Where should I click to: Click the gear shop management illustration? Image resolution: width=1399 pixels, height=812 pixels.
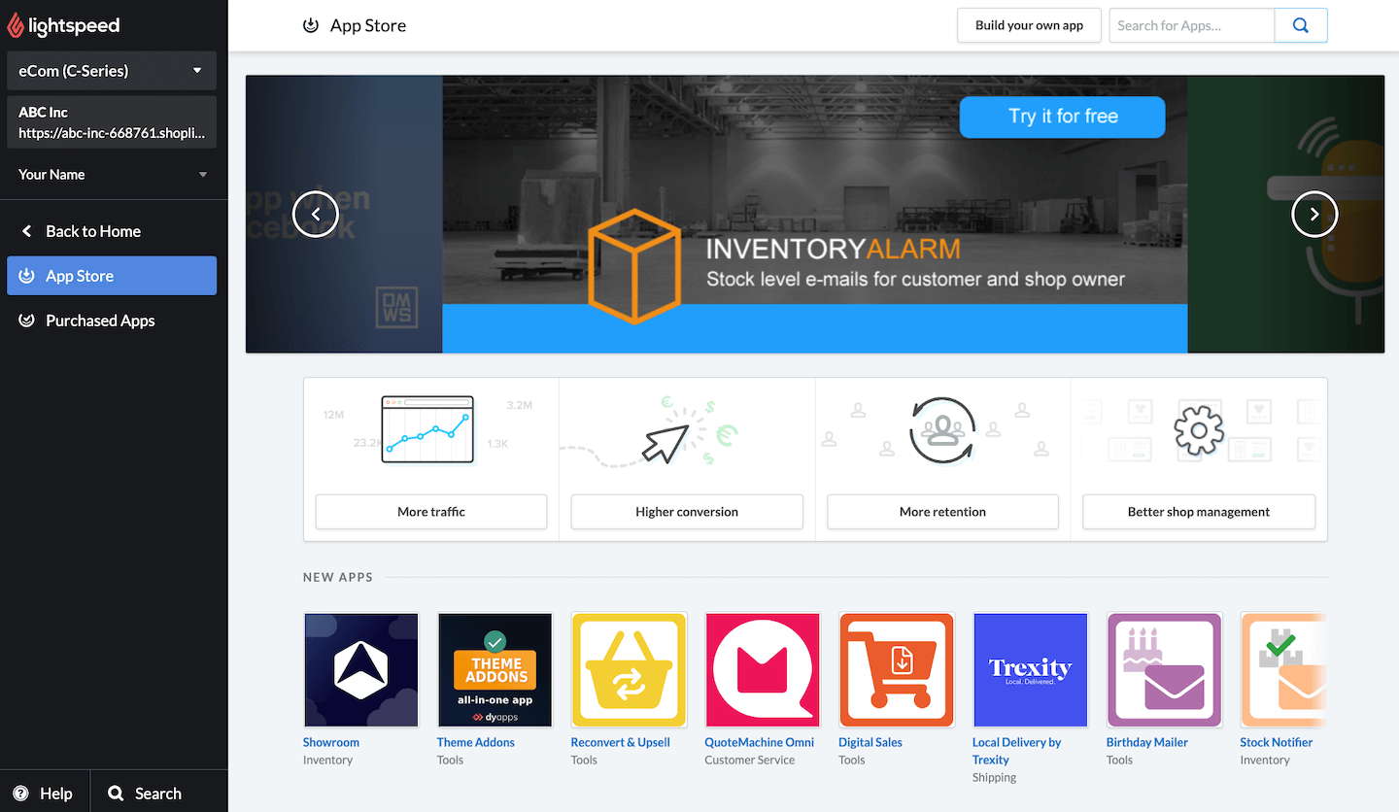pyautogui.click(x=1199, y=430)
